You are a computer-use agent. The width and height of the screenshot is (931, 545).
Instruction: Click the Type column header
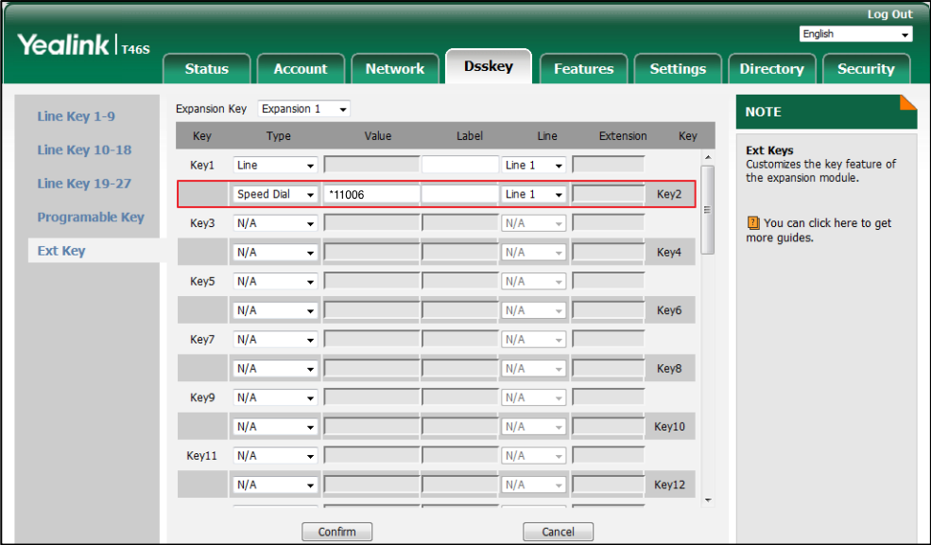click(279, 136)
